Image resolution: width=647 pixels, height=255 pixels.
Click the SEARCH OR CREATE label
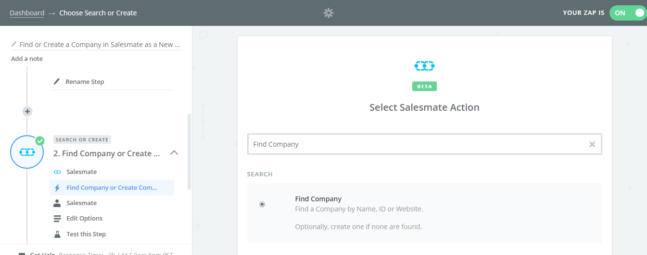[82, 139]
